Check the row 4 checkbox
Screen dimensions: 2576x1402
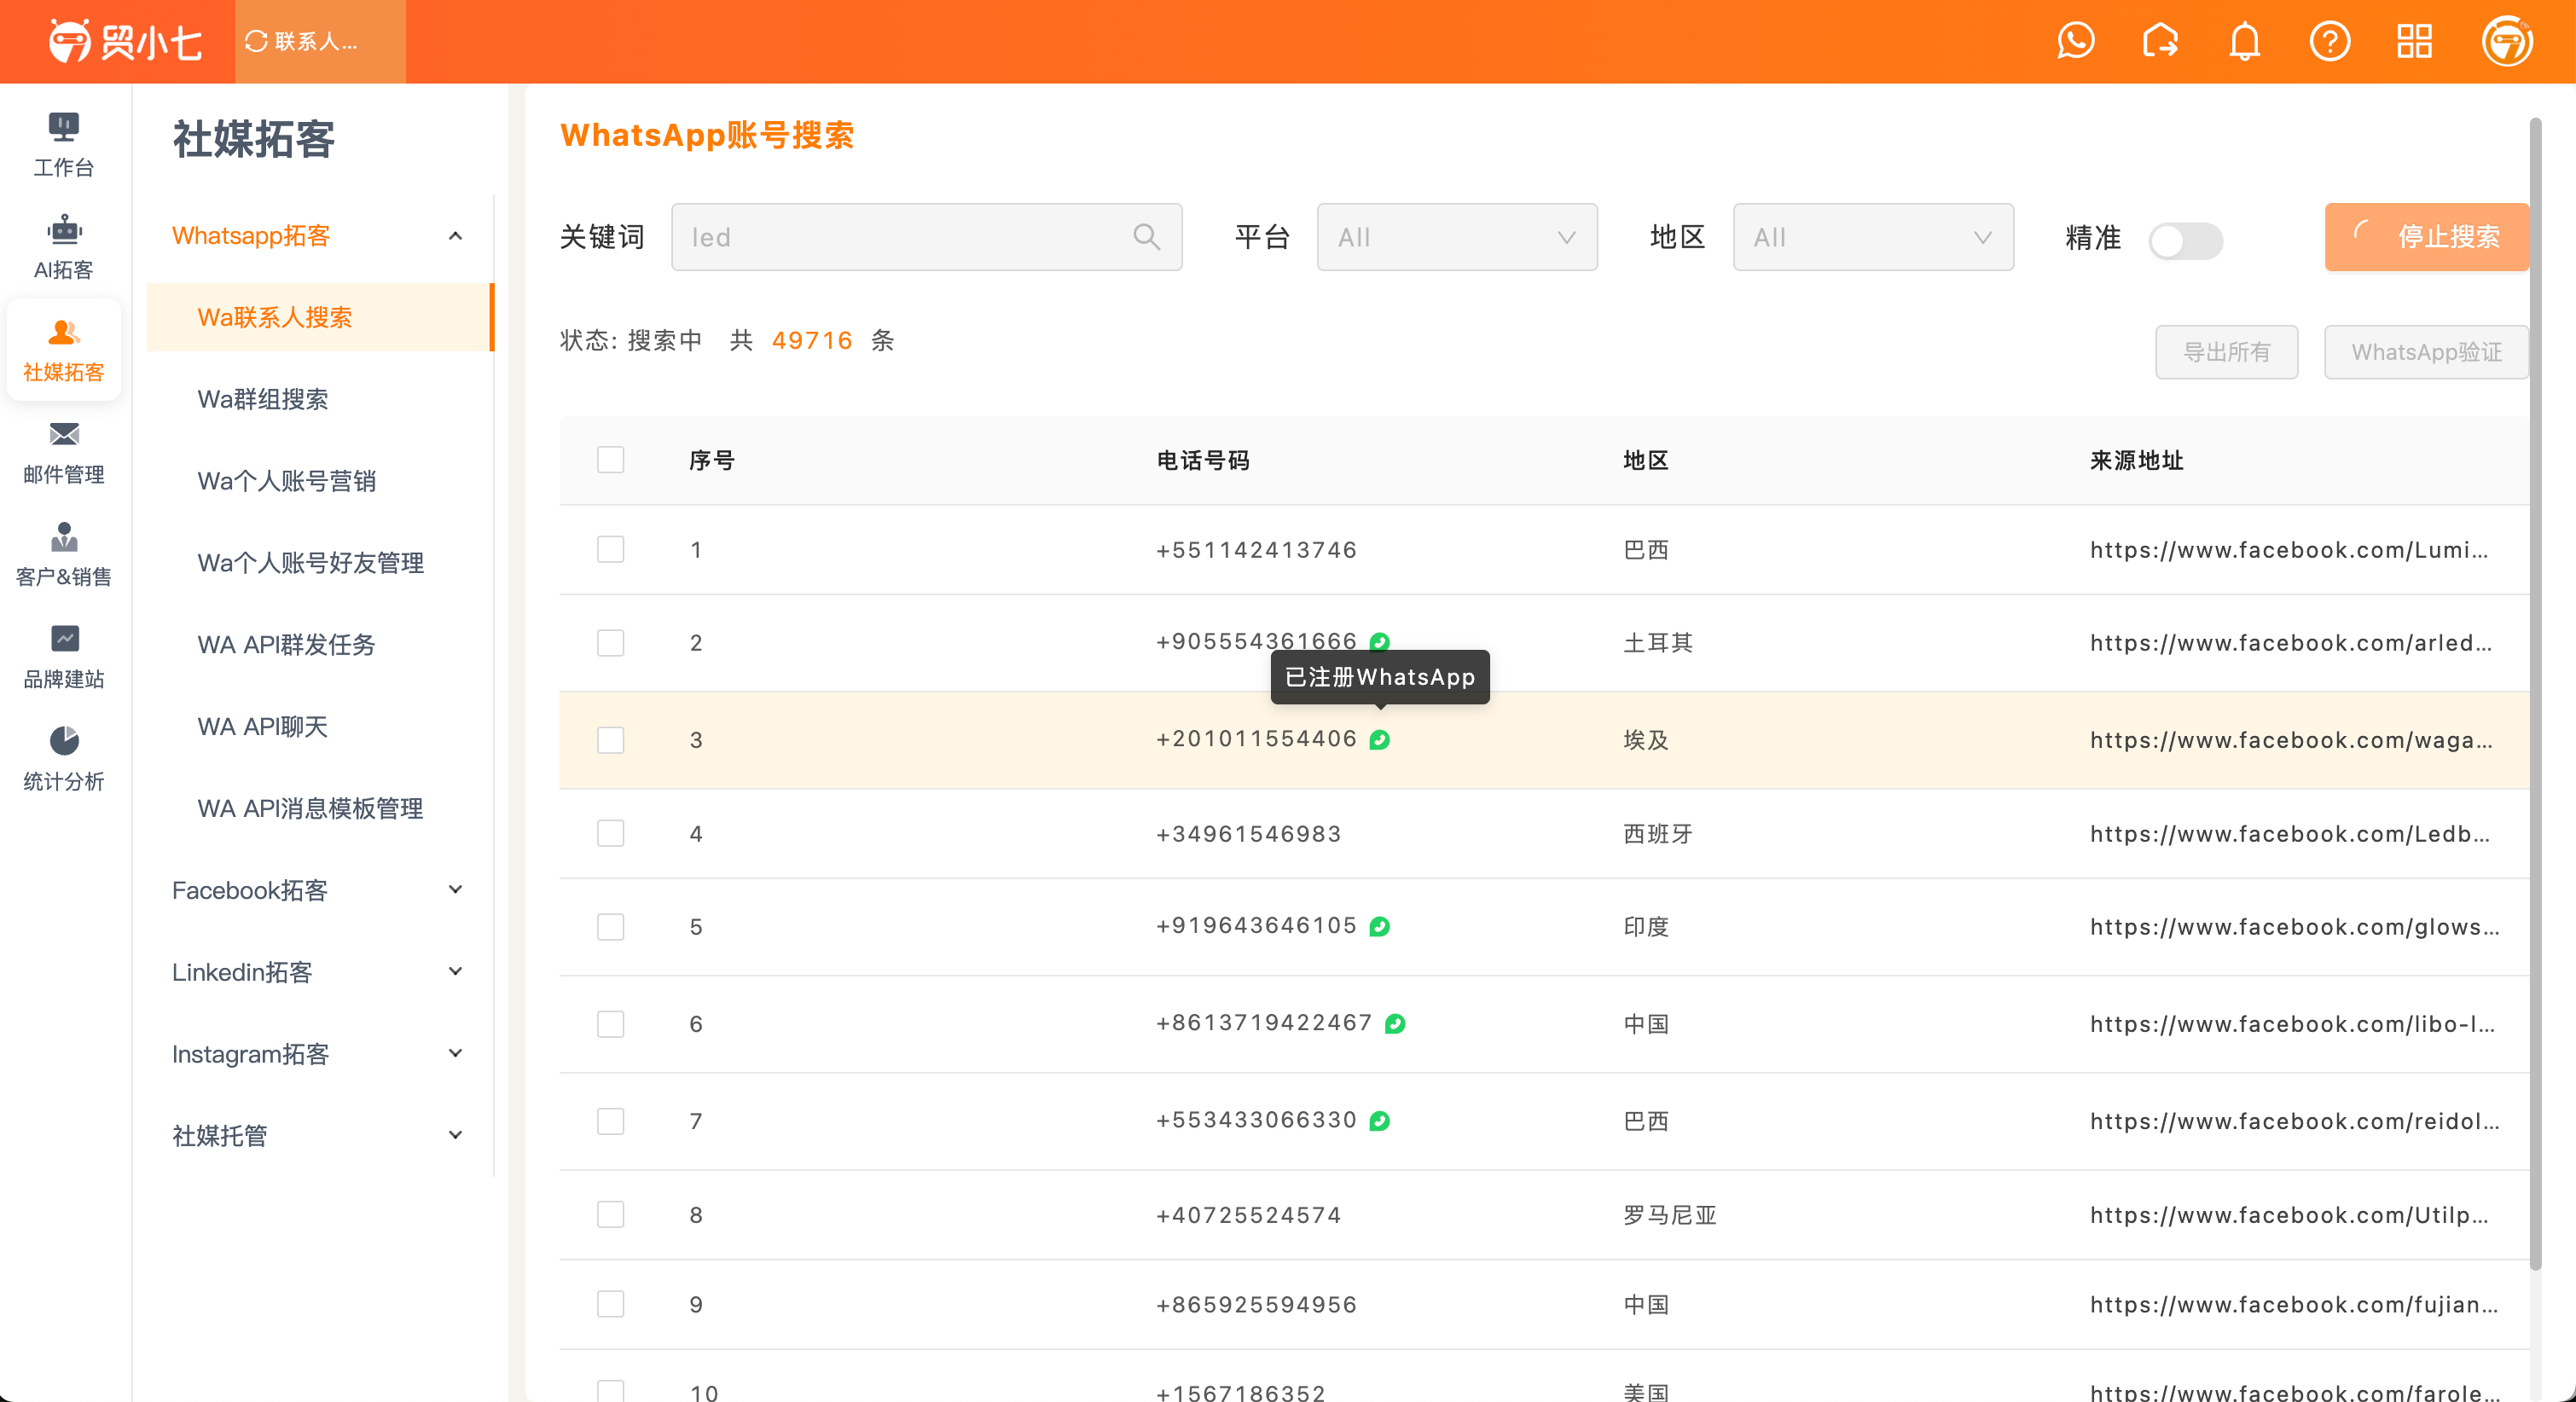[x=610, y=834]
